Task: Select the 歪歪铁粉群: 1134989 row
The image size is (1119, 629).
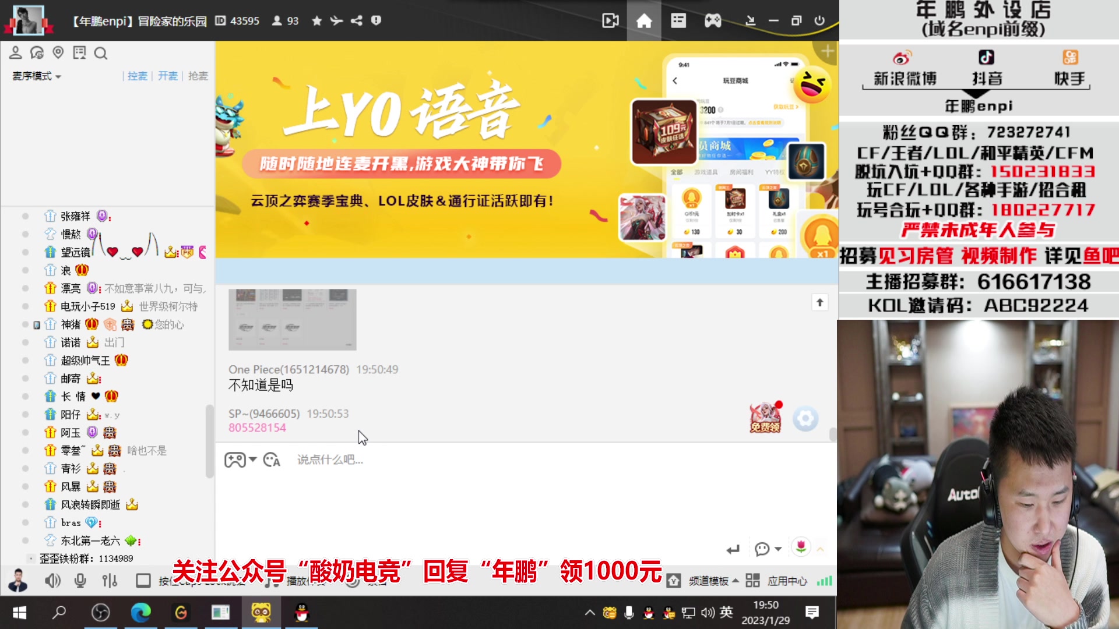Action: [86, 559]
